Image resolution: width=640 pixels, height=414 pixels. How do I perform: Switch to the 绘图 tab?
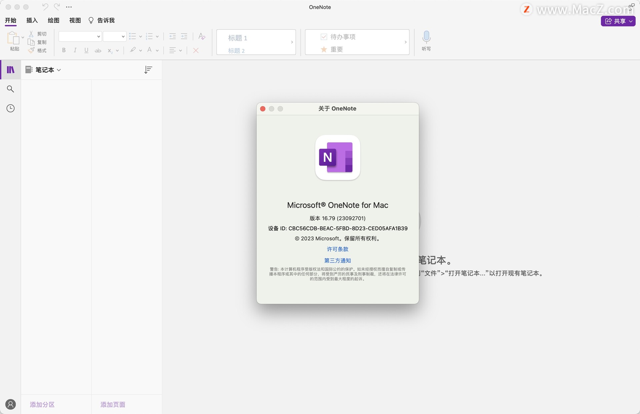[x=53, y=20]
